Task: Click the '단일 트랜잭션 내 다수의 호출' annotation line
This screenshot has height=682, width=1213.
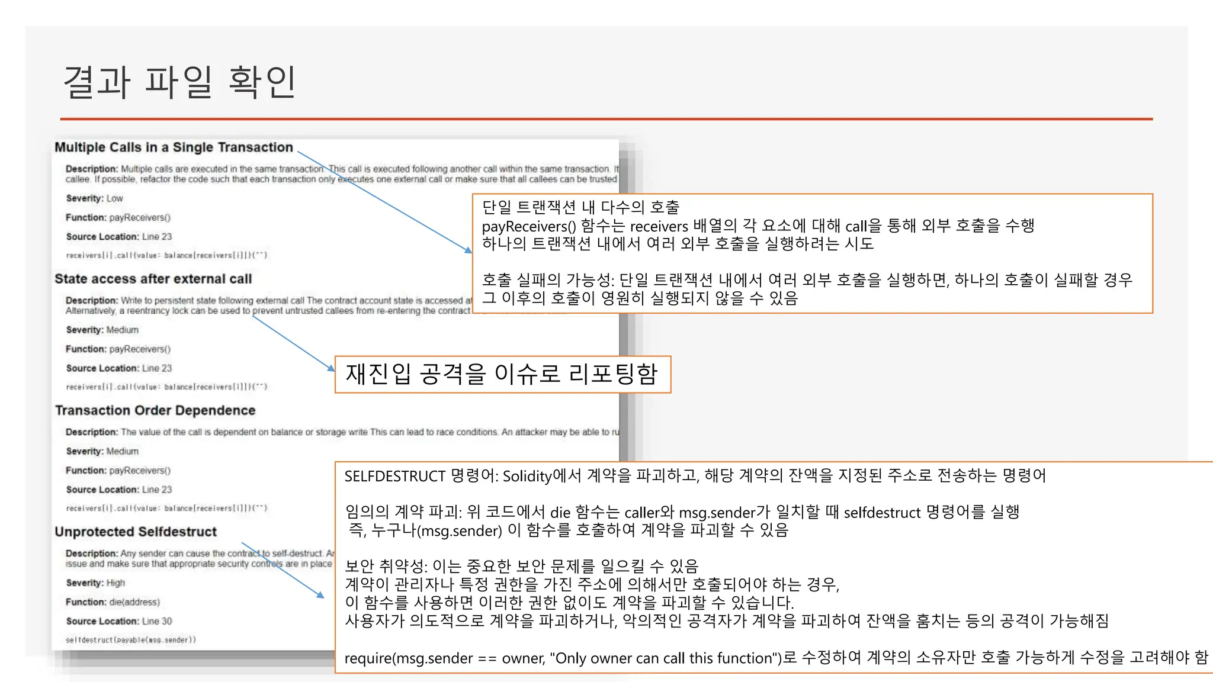Action: [580, 207]
